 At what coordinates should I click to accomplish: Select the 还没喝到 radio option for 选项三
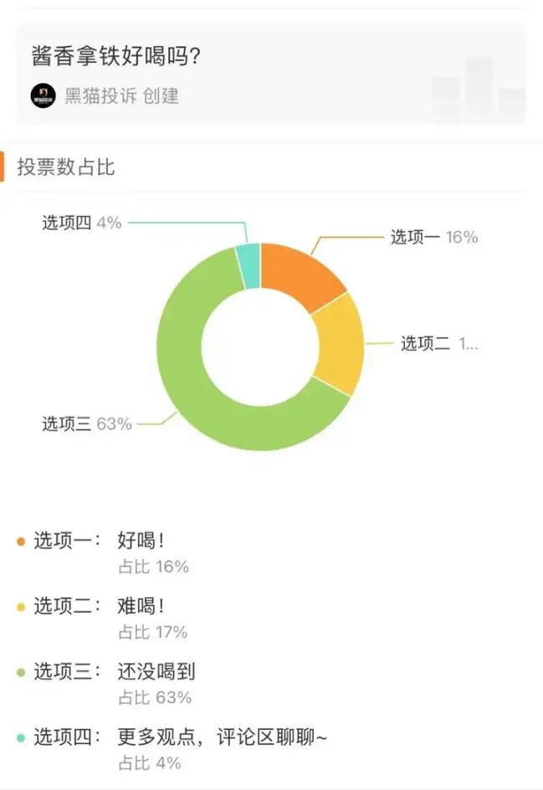[x=155, y=669]
